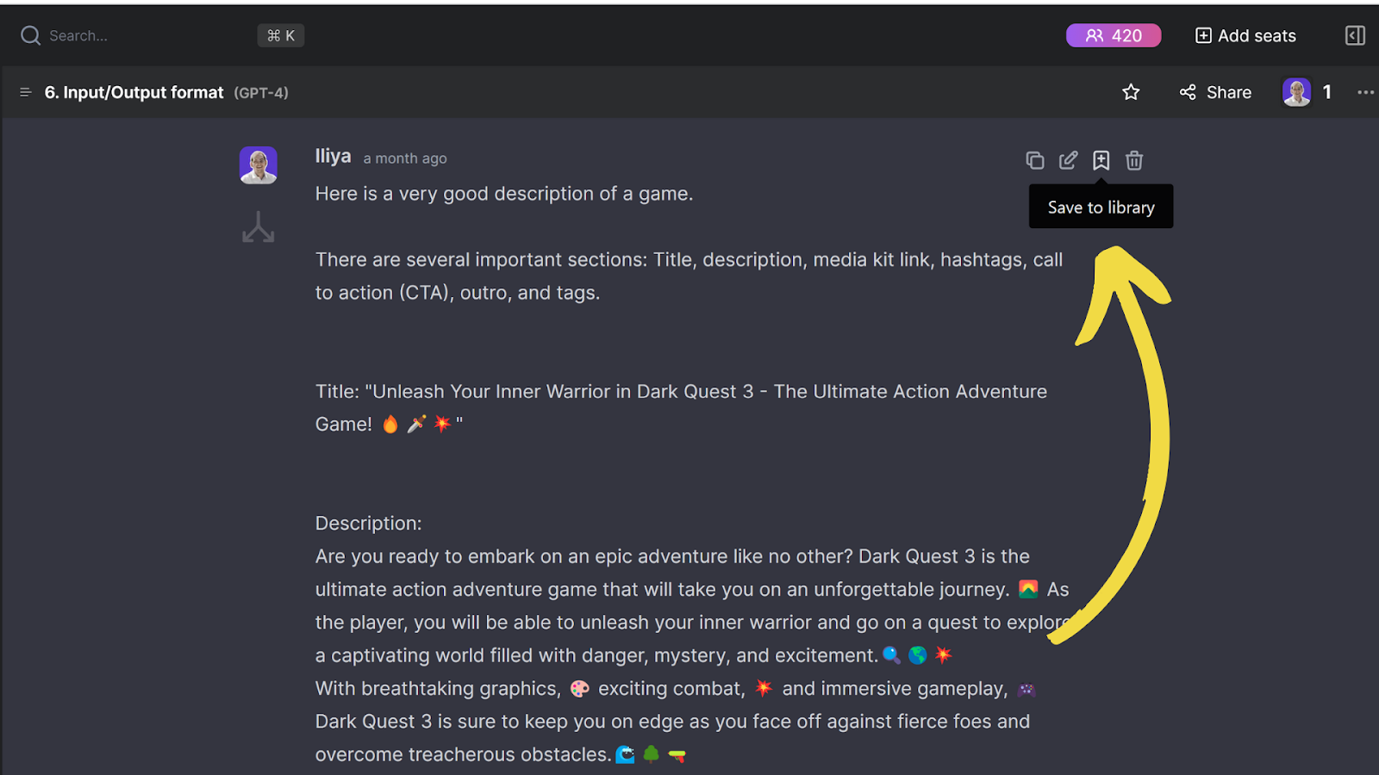Image resolution: width=1379 pixels, height=775 pixels.
Task: Open the chat list menu icon beside title
Action: point(26,92)
